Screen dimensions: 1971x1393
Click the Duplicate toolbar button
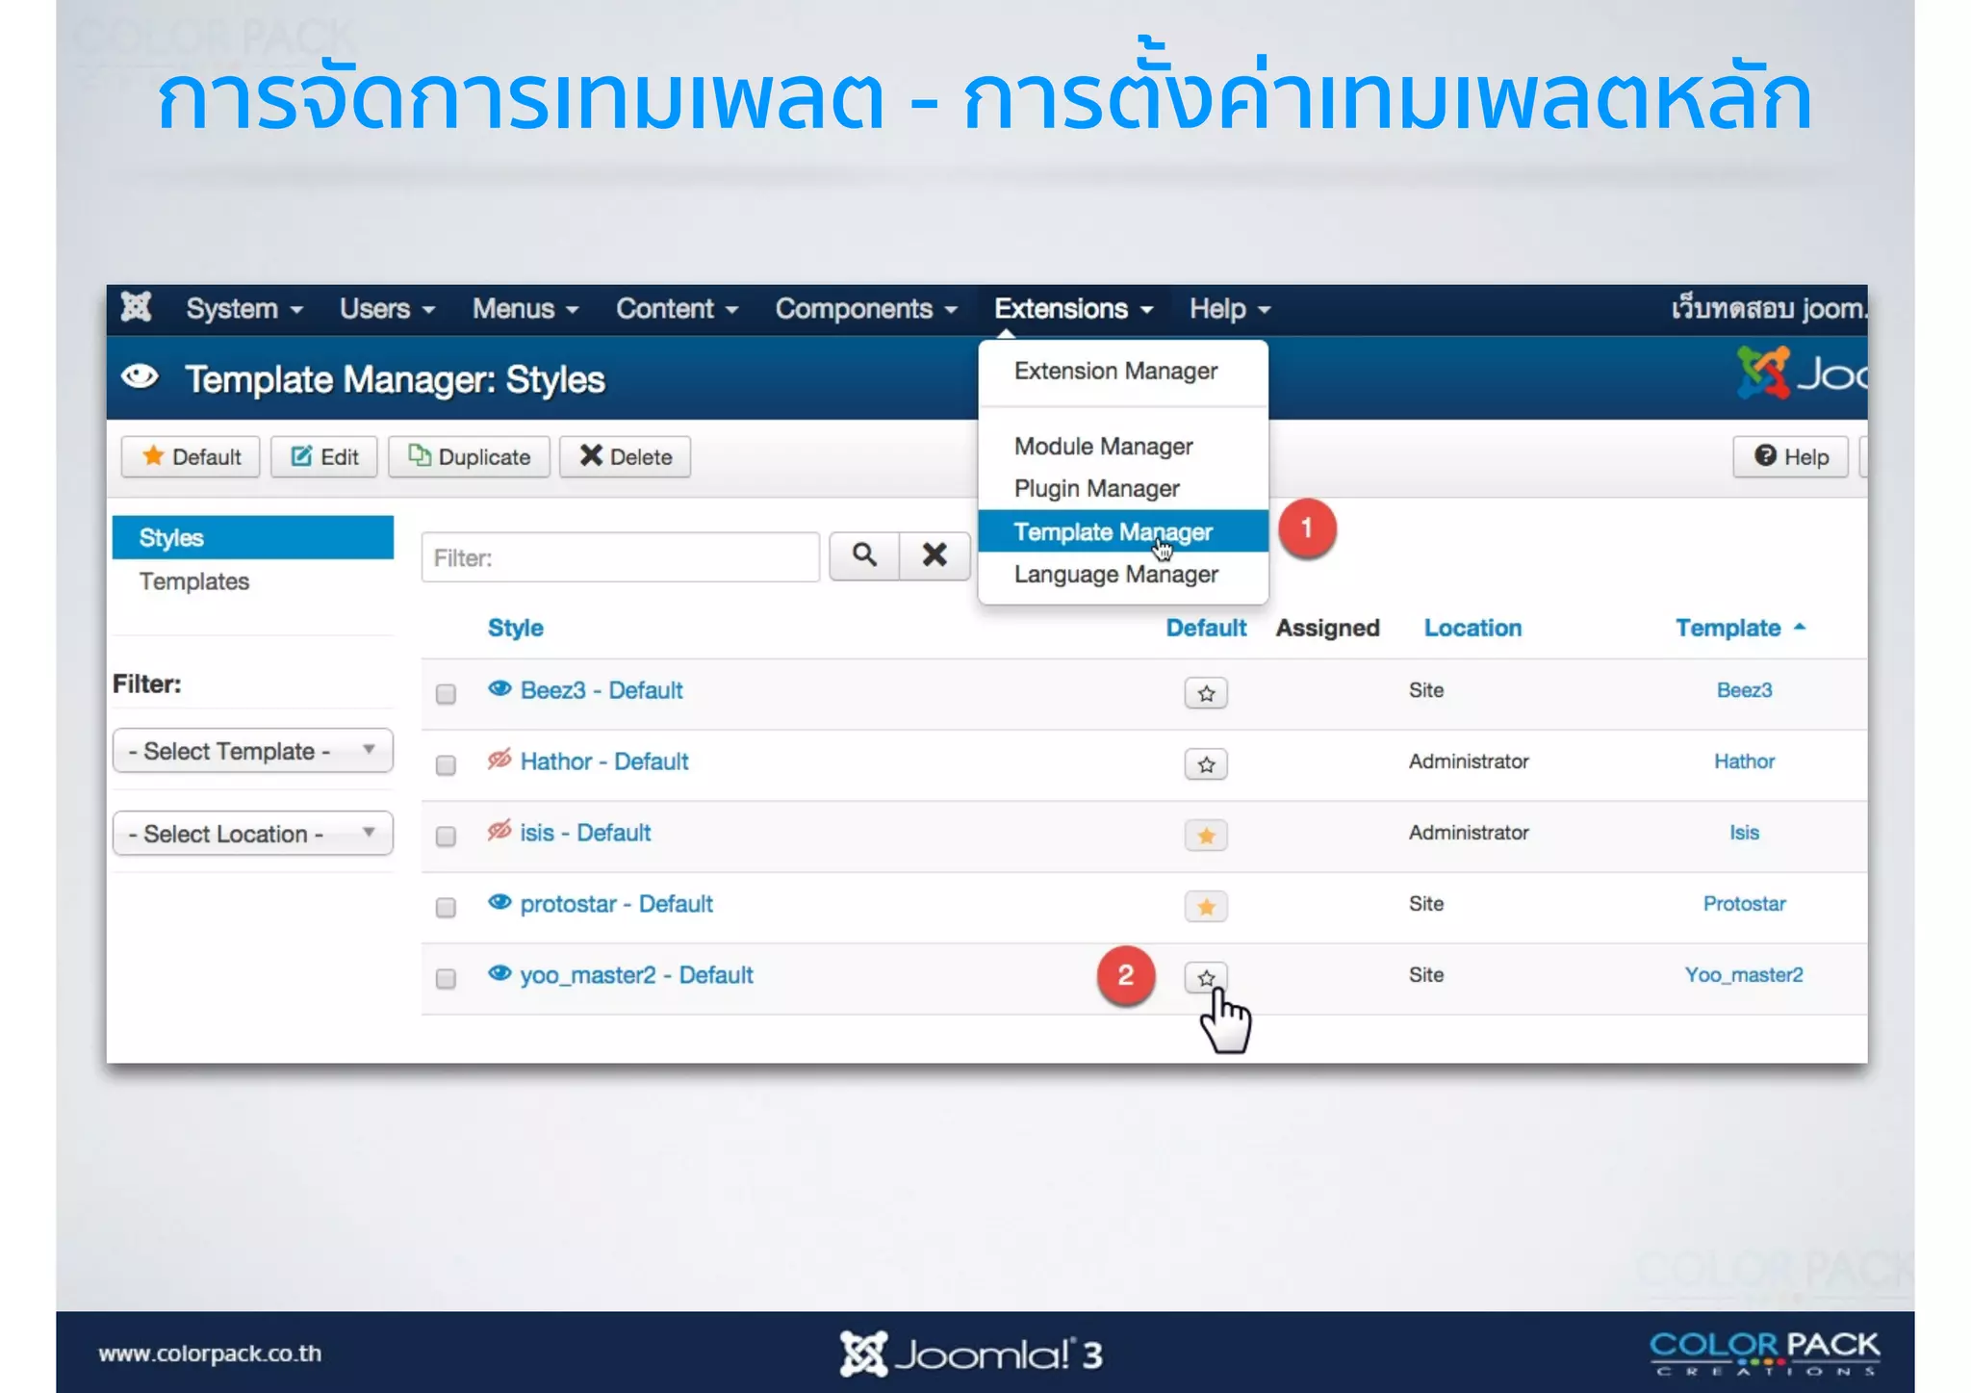point(469,457)
